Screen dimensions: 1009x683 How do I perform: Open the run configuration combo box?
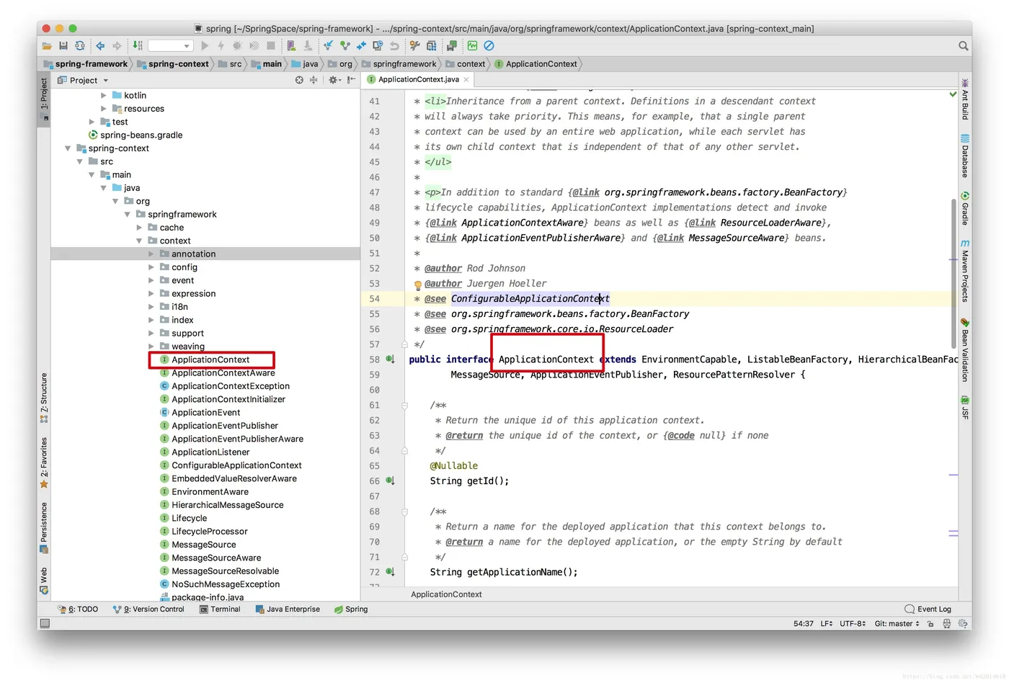171,45
